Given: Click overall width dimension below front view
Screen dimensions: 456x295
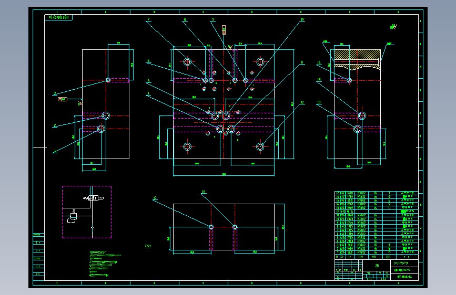Looking at the screenshot, I should 224,174.
